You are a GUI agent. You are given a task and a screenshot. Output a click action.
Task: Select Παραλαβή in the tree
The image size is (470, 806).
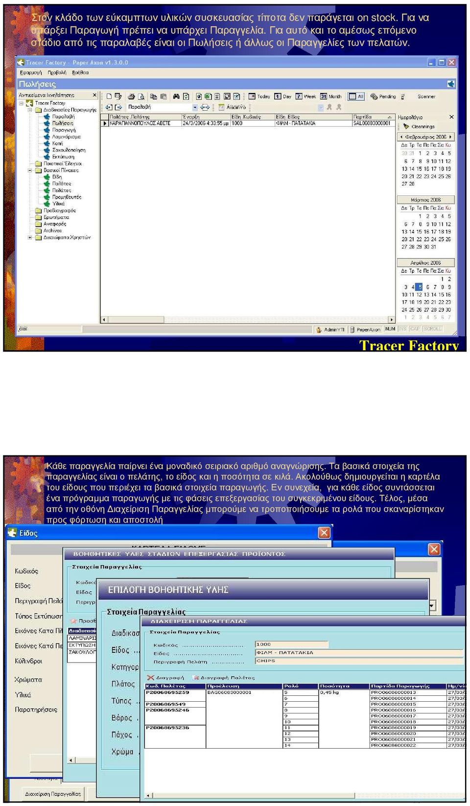pos(63,117)
